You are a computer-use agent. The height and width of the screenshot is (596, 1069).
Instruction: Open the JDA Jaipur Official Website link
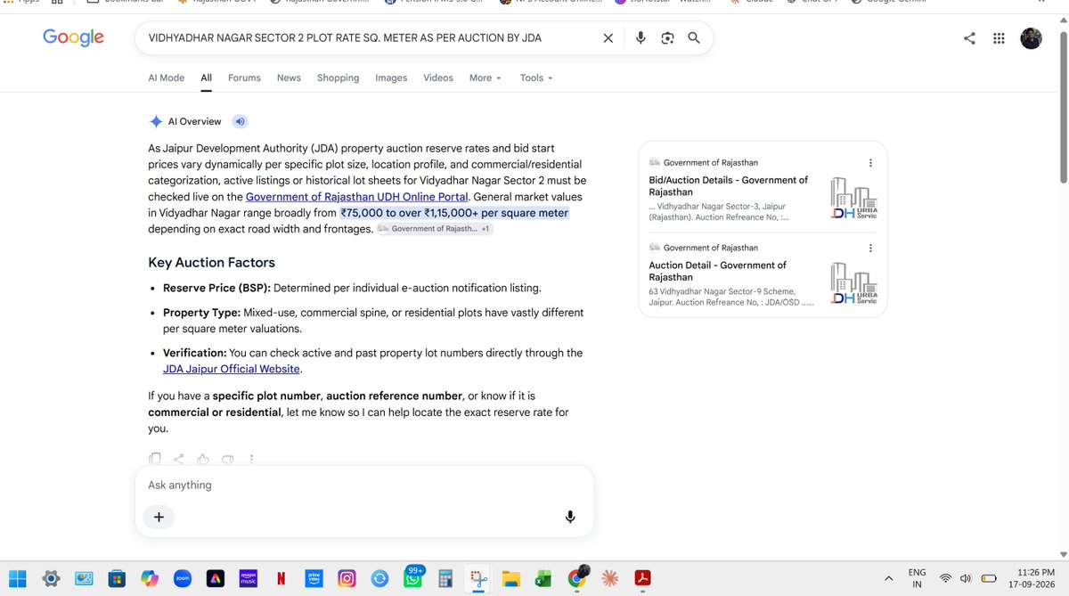232,369
